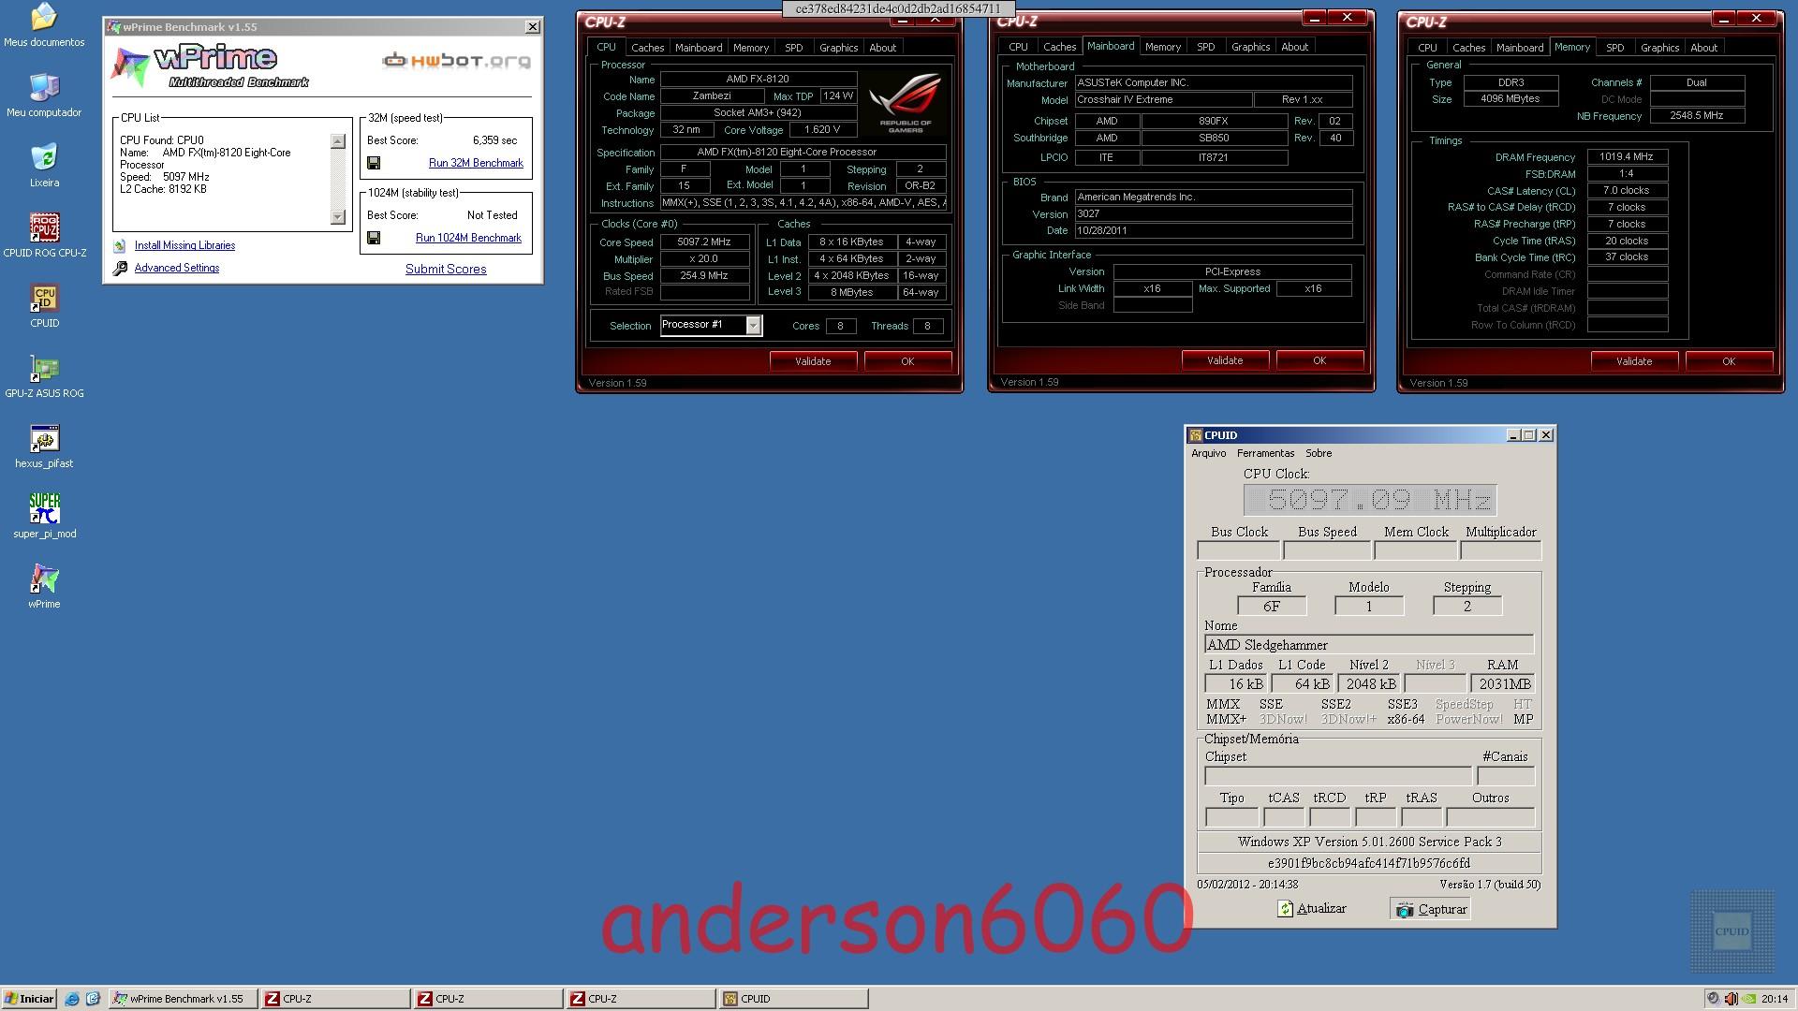Screen dimensions: 1798x1011
Task: Click NB Frequency 2548.5 MHz value
Action: 1696,116
